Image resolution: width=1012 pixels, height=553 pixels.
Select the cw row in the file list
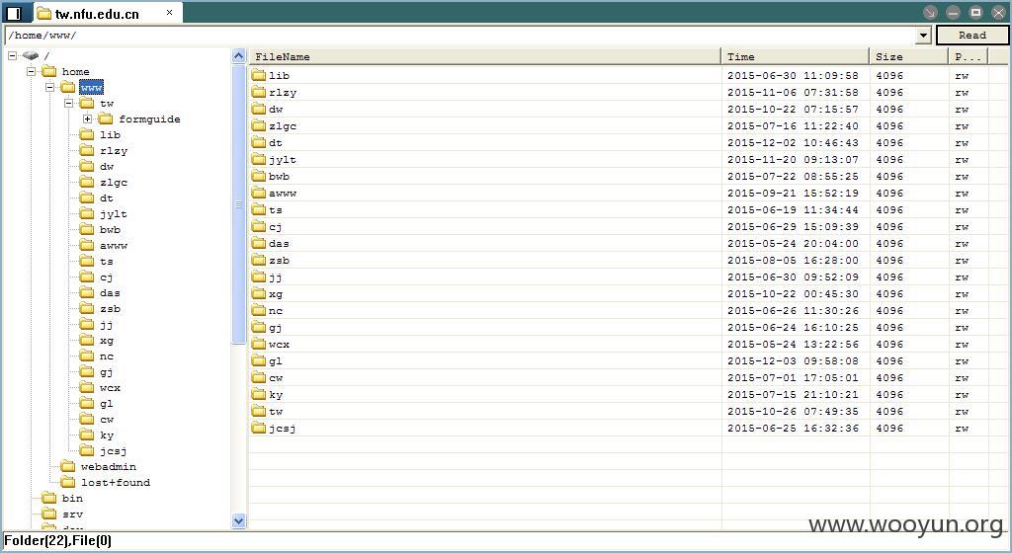[x=628, y=377]
